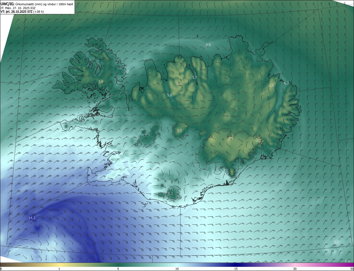Image resolution: width=354 pixels, height=271 pixels.
Task: Select the 2.7 value label
Action: [x=127, y=72]
